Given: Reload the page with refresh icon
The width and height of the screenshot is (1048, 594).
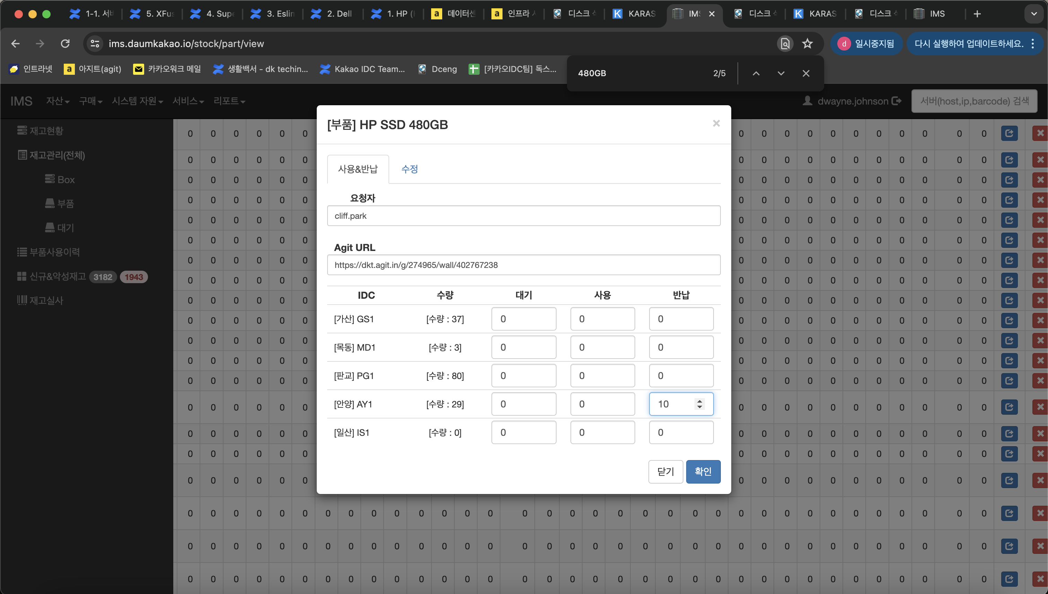Looking at the screenshot, I should [65, 44].
